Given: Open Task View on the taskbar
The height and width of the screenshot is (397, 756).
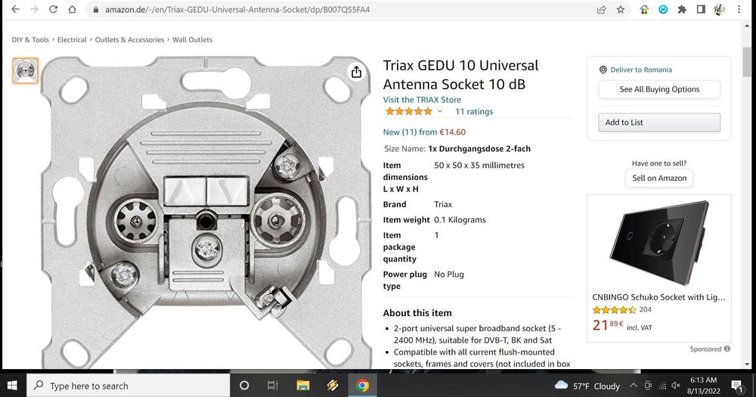Looking at the screenshot, I should pos(272,386).
